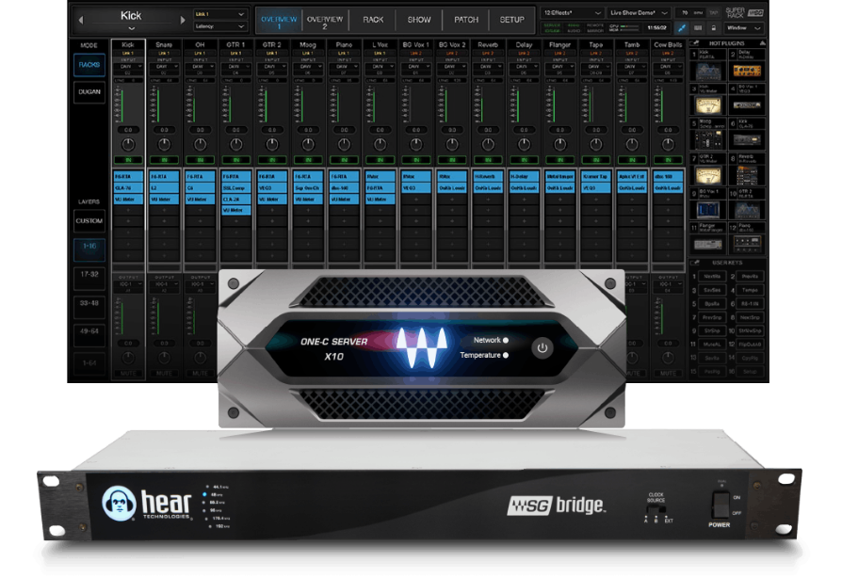Select the Custom layer button
842x578 pixels.
(89, 220)
